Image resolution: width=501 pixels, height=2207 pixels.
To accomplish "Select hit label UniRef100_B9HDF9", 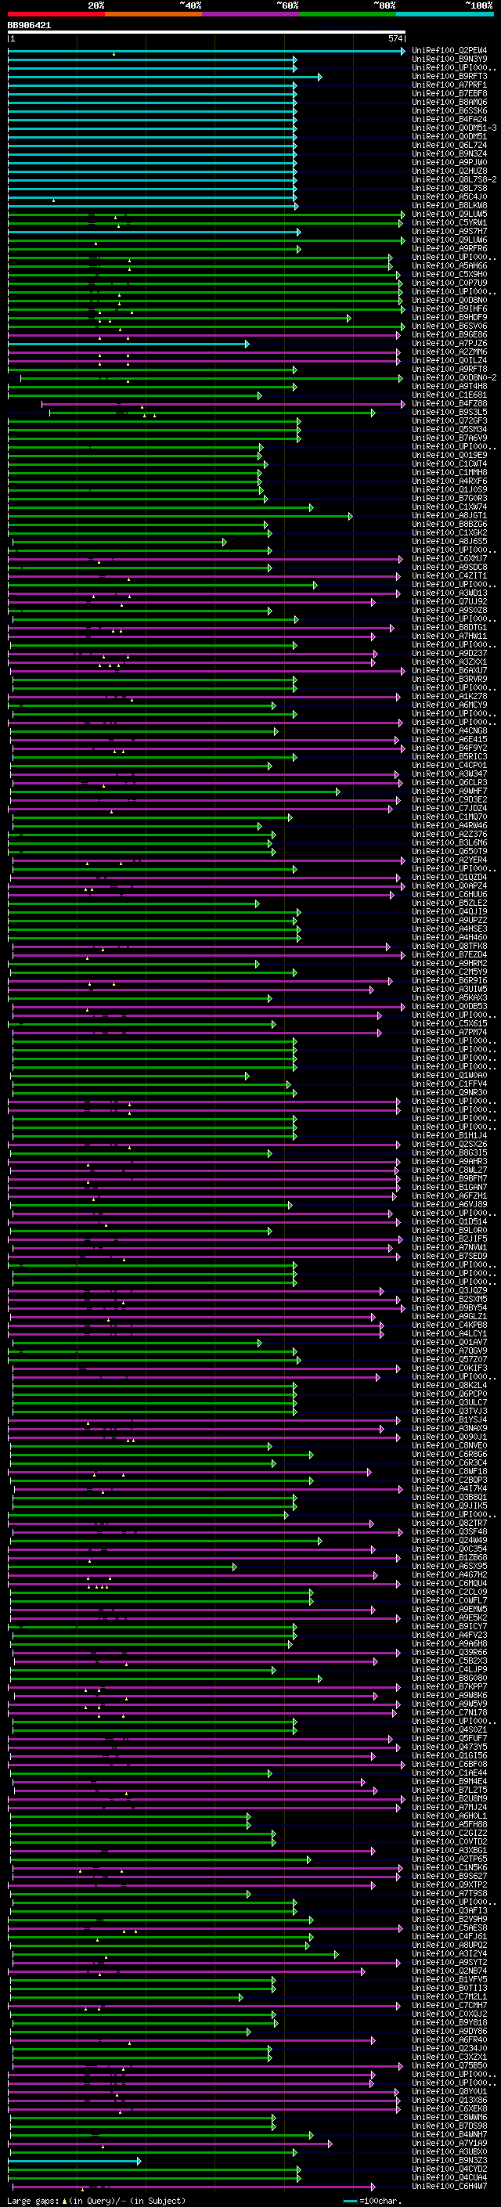I will (x=449, y=317).
